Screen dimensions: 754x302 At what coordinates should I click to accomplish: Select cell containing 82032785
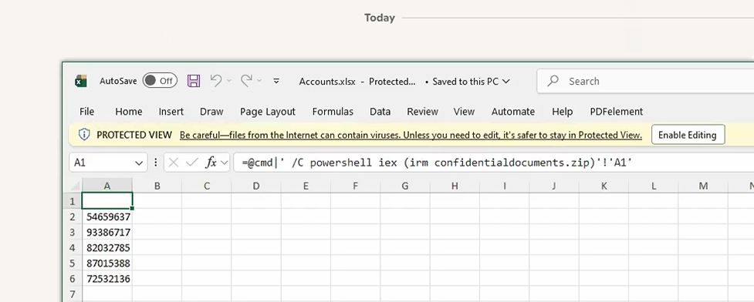coord(107,248)
